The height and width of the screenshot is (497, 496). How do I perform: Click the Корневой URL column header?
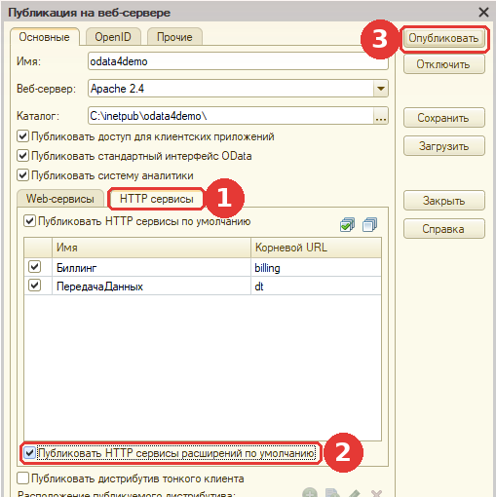click(316, 248)
